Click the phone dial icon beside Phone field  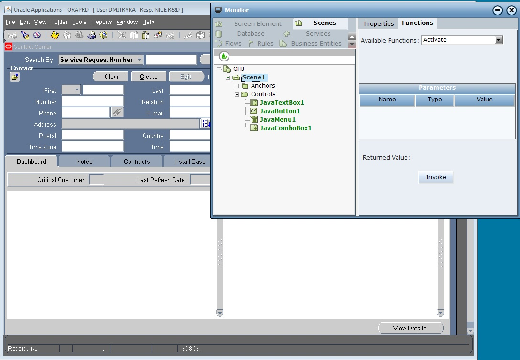[x=117, y=113]
